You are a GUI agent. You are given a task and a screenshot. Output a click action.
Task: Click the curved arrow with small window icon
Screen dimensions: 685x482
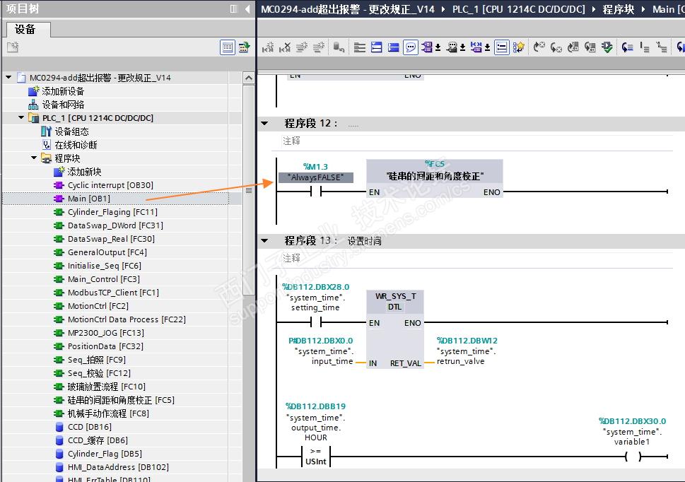[573, 47]
